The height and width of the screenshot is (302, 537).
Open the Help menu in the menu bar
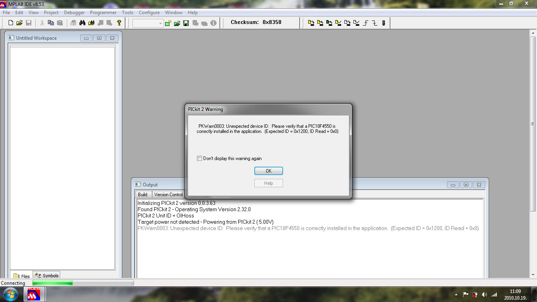[193, 13]
